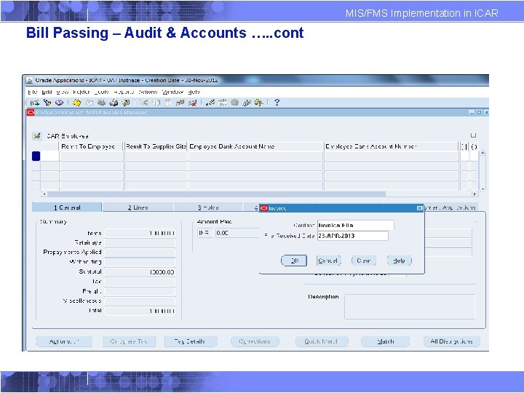Screen dimensions: 524x393
Task: Click Clear in the Invoice dialog
Action: [364, 261]
